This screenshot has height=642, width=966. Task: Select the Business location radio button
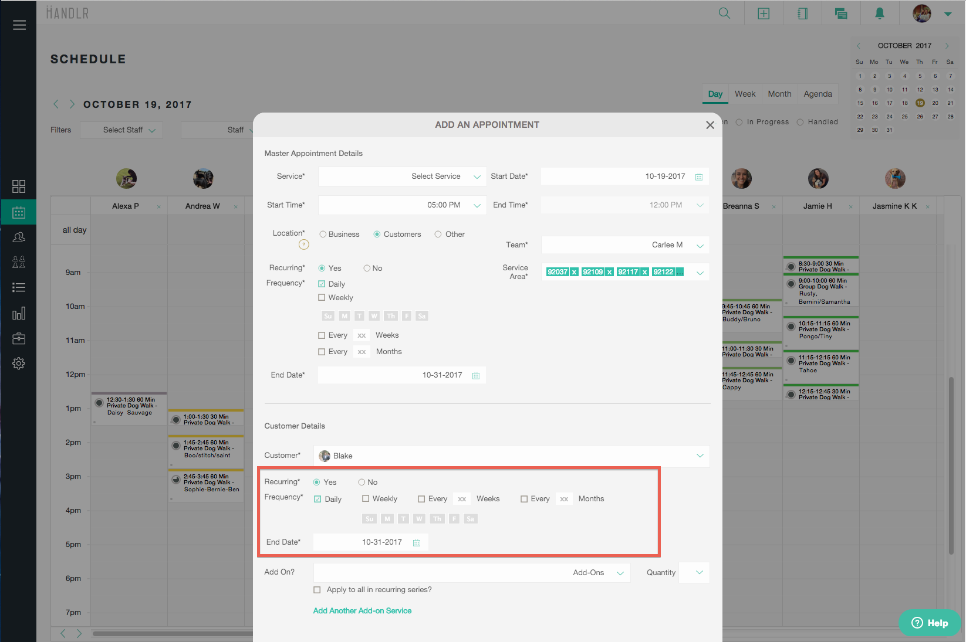point(323,235)
